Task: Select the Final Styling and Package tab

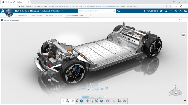Action: click(75, 15)
